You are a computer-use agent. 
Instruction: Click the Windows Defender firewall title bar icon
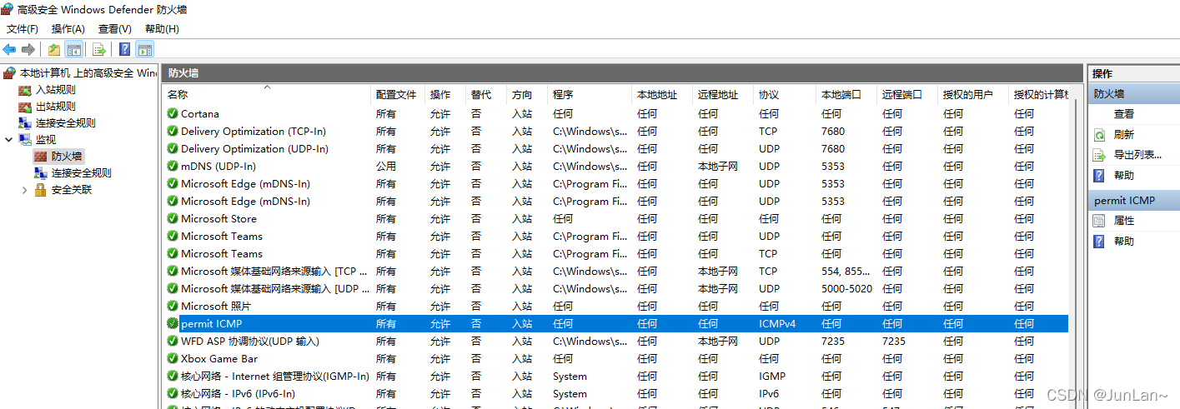[x=8, y=10]
